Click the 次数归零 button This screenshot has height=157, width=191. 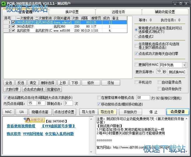click(12, 89)
